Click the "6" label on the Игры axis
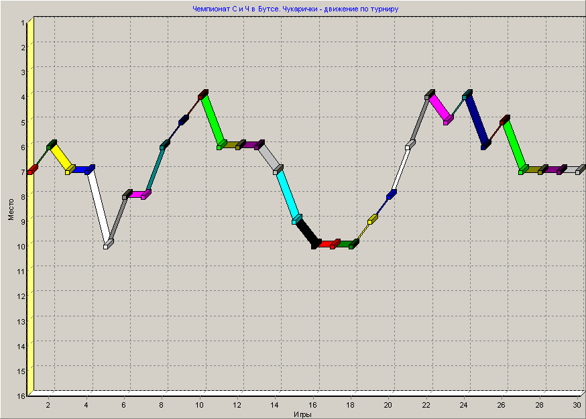This screenshot has height=419, width=586. [123, 405]
